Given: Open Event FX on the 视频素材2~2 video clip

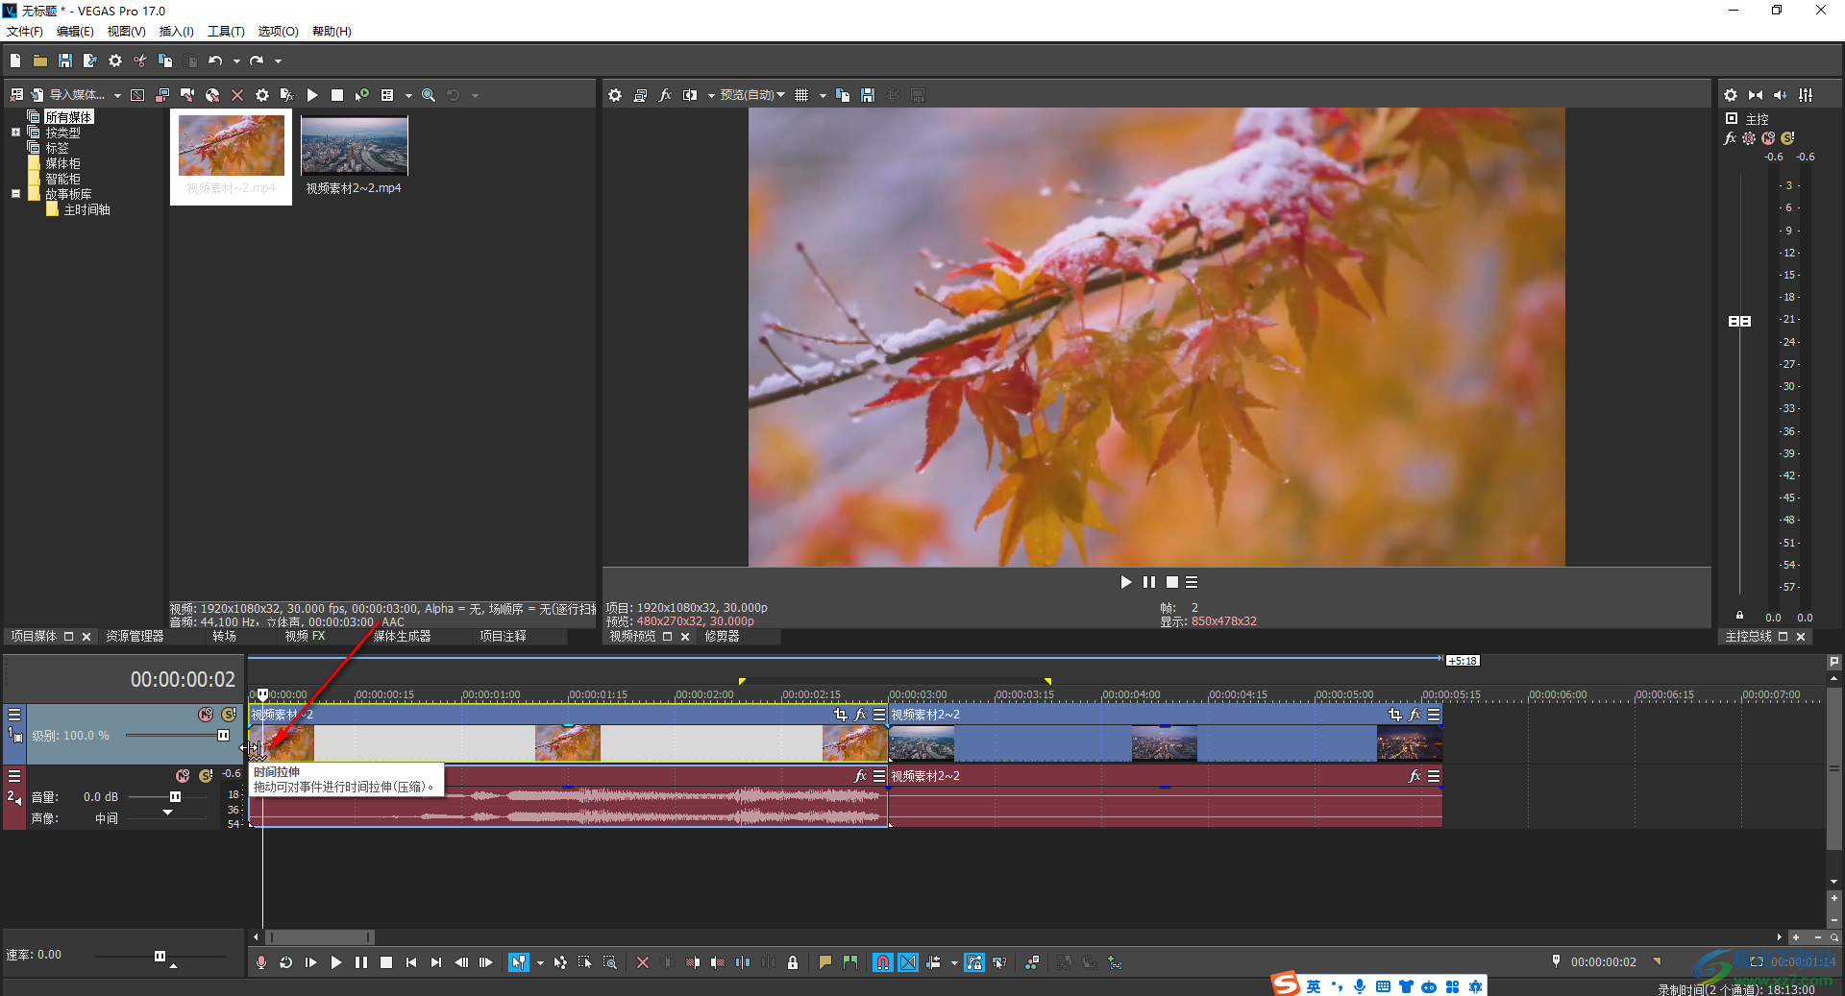Looking at the screenshot, I should tap(1414, 715).
